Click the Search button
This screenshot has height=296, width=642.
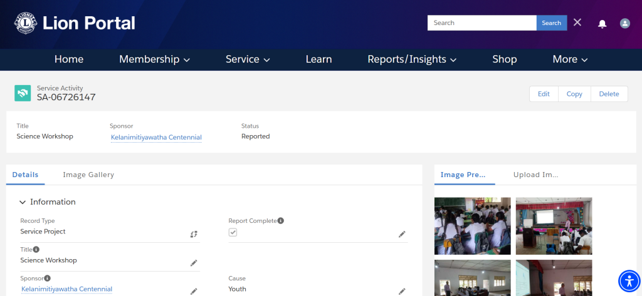click(552, 23)
